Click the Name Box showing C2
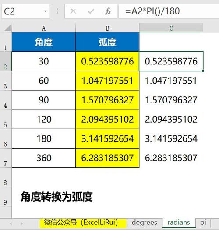 tap(26, 11)
